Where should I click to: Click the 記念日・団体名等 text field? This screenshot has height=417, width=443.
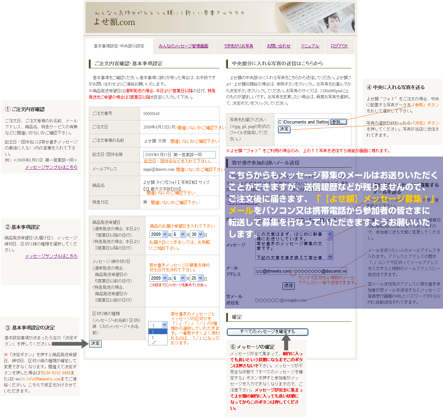point(179,155)
